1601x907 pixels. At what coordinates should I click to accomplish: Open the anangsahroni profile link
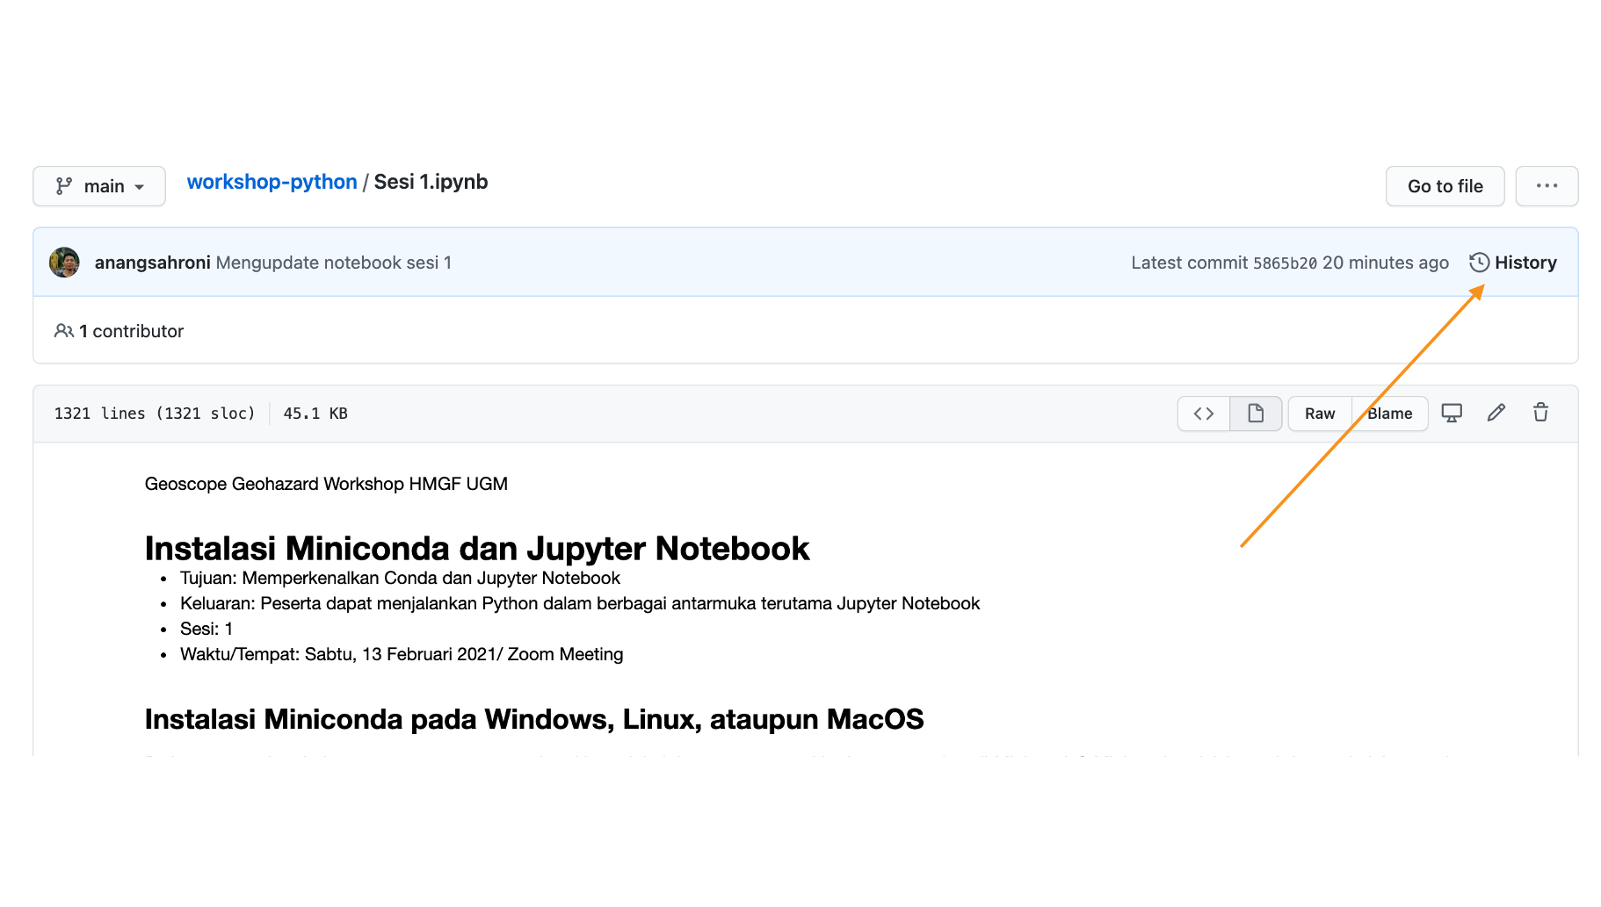tap(153, 263)
